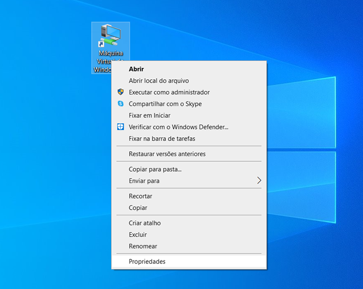Choose Fixar na barra de tarefas

tap(162, 138)
